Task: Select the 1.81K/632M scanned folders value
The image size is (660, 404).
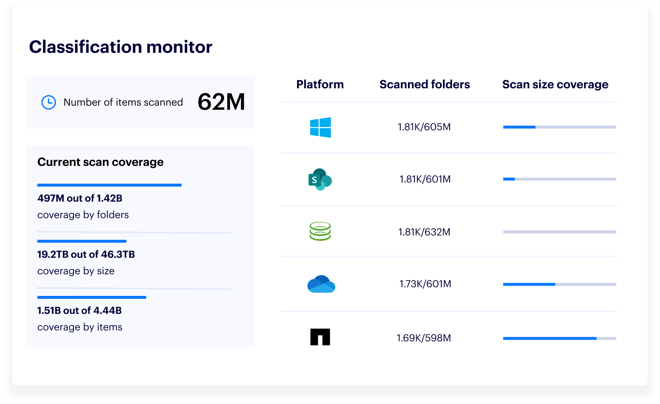Action: 425,232
